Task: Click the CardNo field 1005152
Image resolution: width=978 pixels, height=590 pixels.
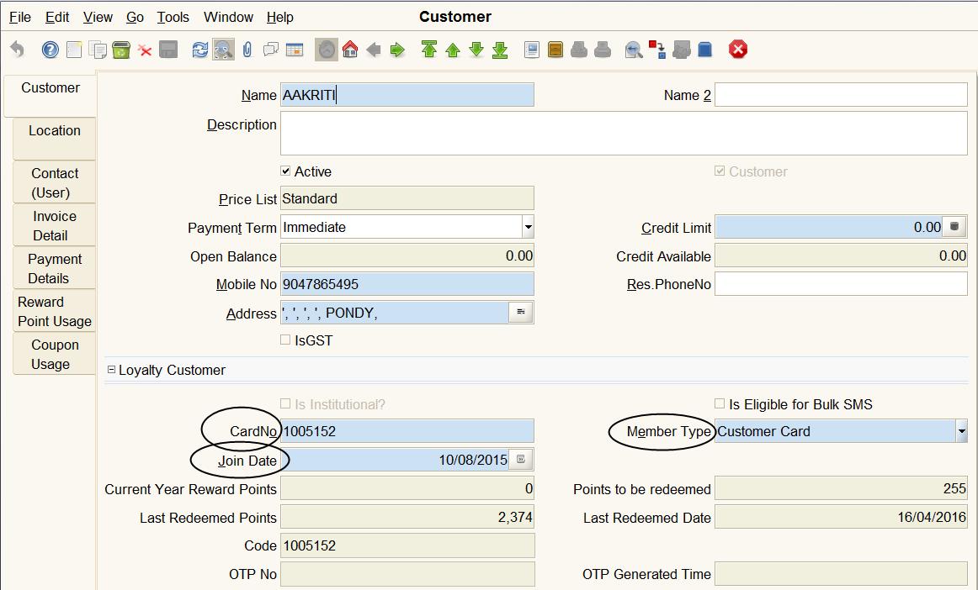Action: coord(407,431)
